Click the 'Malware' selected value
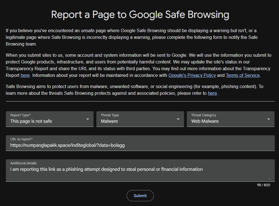The image size is (279, 206). (109, 121)
